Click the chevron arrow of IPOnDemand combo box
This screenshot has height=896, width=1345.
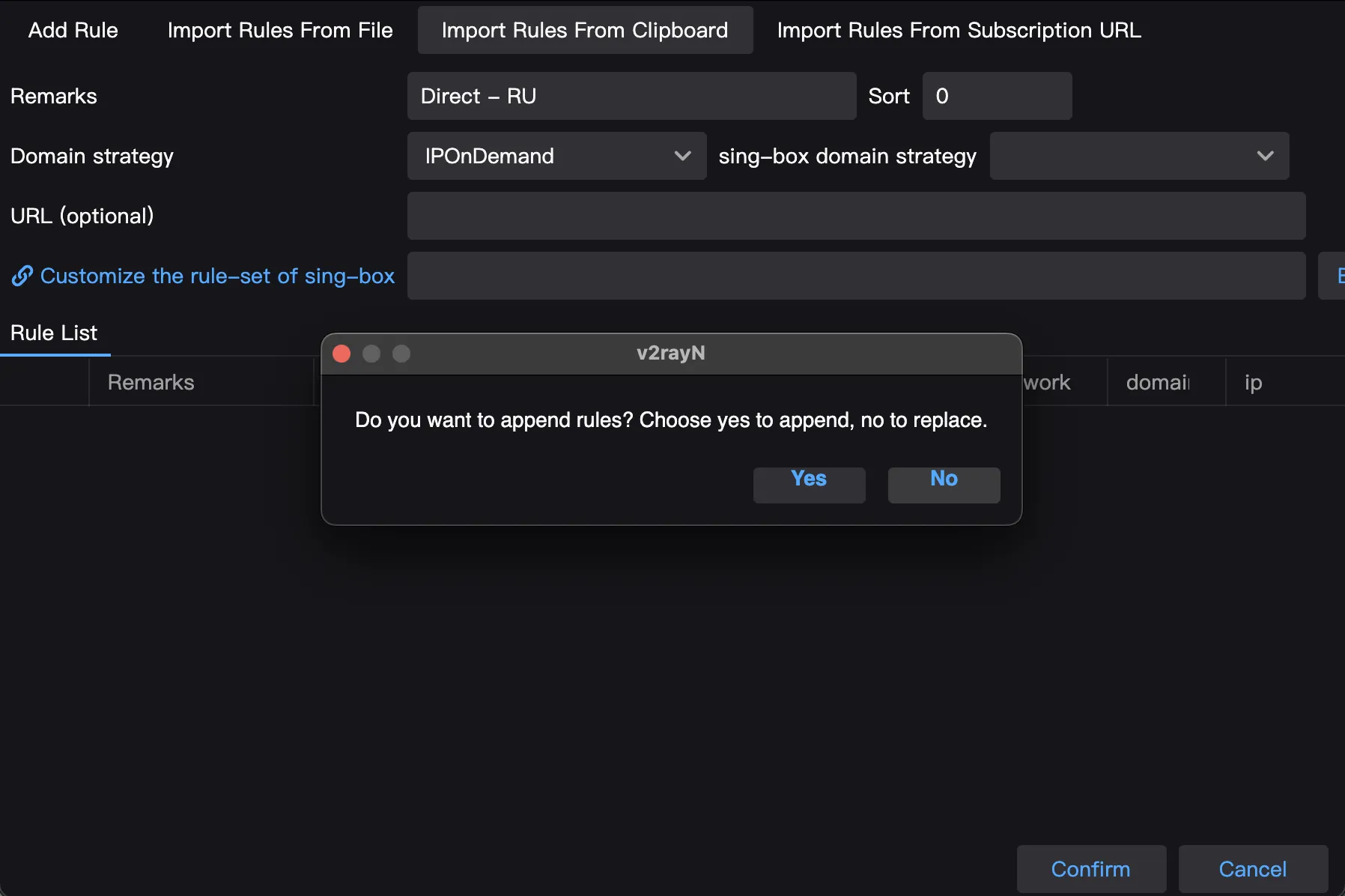coord(682,156)
